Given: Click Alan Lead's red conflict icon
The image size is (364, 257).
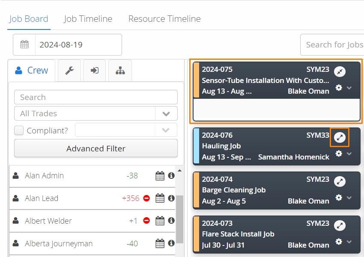Looking at the screenshot, I should point(146,198).
